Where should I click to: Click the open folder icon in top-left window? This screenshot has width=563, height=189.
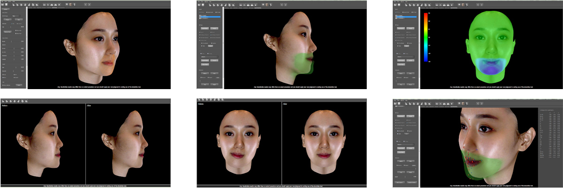tap(3, 5)
